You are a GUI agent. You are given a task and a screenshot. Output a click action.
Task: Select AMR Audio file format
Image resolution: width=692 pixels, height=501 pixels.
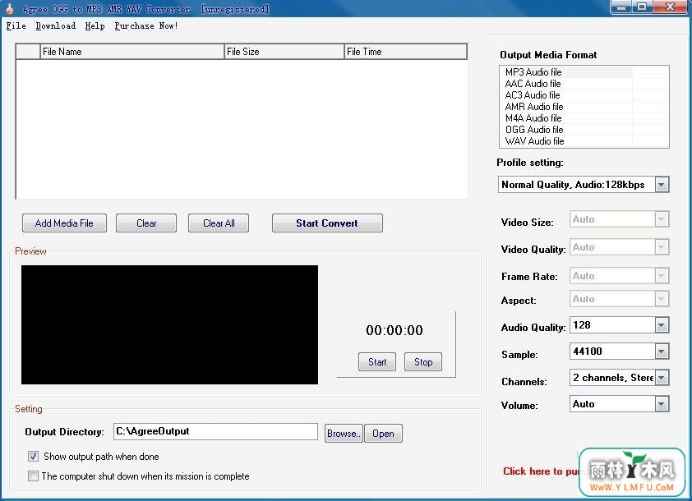pyautogui.click(x=534, y=107)
